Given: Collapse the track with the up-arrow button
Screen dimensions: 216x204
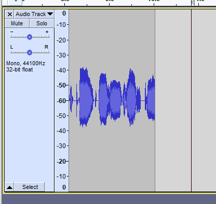Looking at the screenshot, I should pyautogui.click(x=9, y=187).
